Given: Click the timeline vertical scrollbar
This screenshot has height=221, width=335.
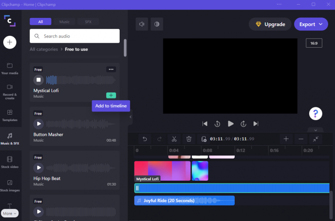Looking at the screenshot, I should [x=331, y=205].
